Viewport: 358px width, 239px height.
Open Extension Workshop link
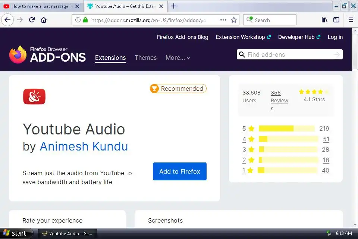click(x=243, y=37)
